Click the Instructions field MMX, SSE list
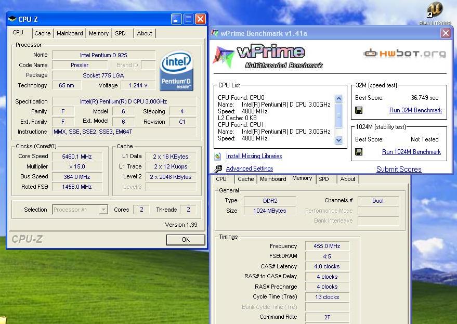457x324 pixels. 124,132
